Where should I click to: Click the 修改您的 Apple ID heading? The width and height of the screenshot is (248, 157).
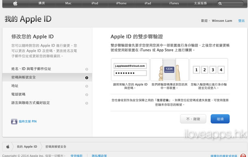[32, 37]
